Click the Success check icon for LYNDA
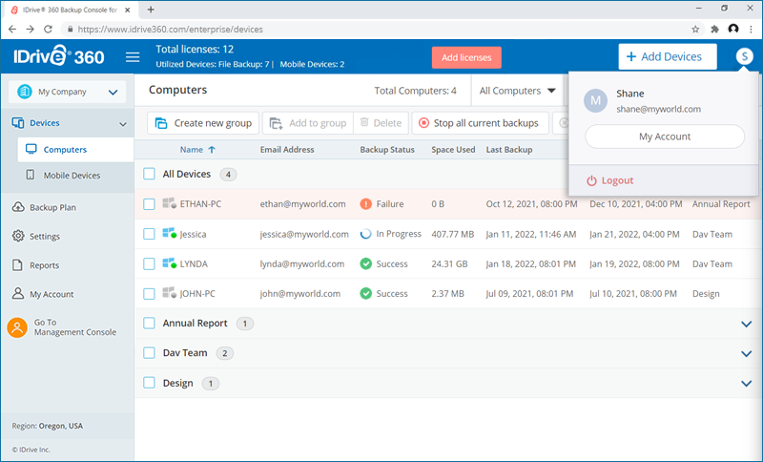The image size is (763, 462). [366, 263]
